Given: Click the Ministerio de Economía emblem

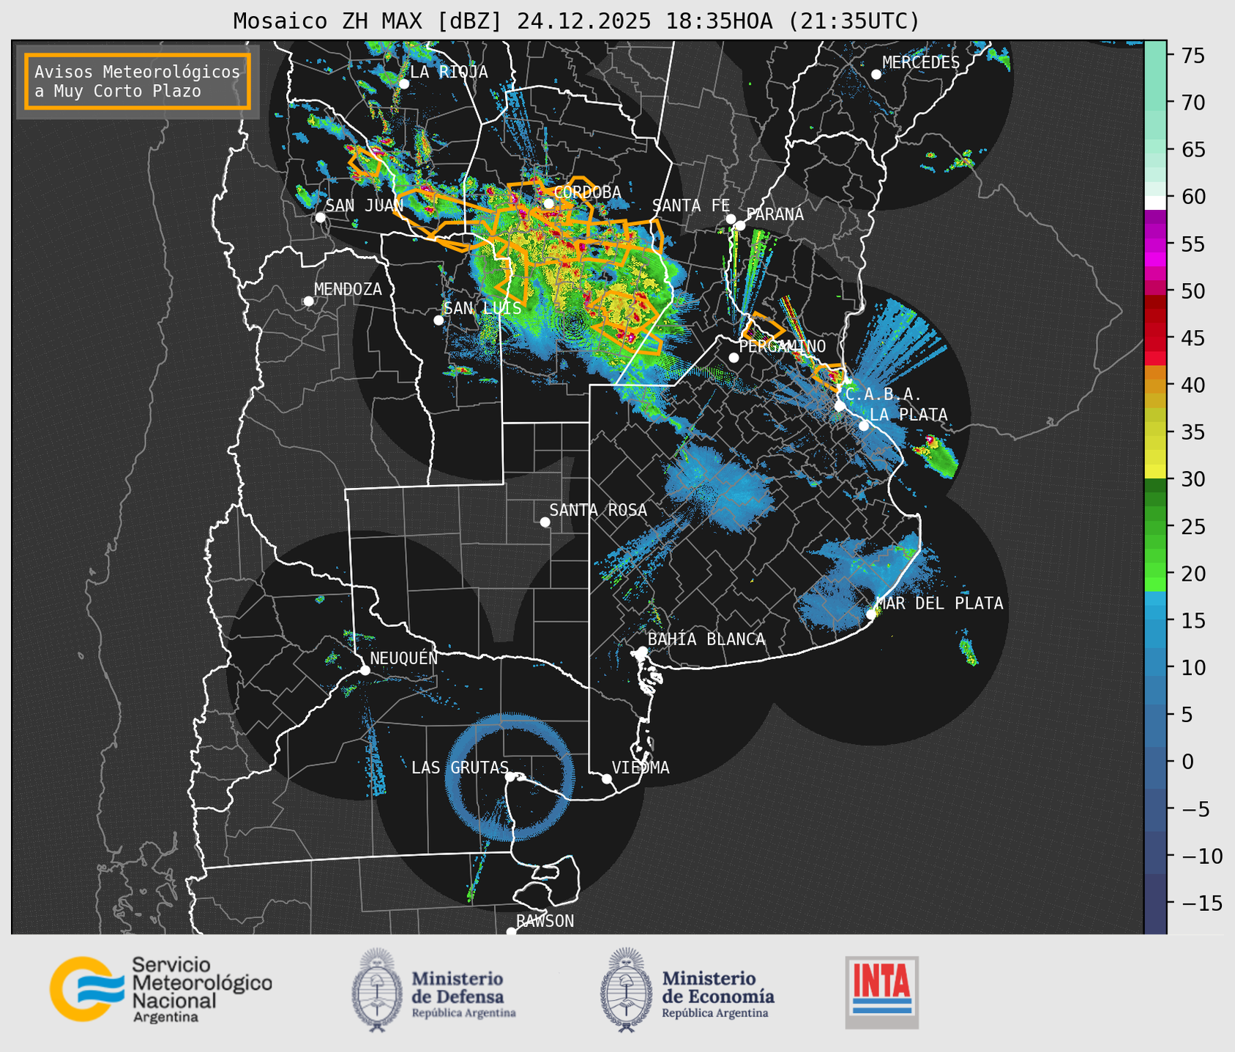Looking at the screenshot, I should click(x=626, y=990).
